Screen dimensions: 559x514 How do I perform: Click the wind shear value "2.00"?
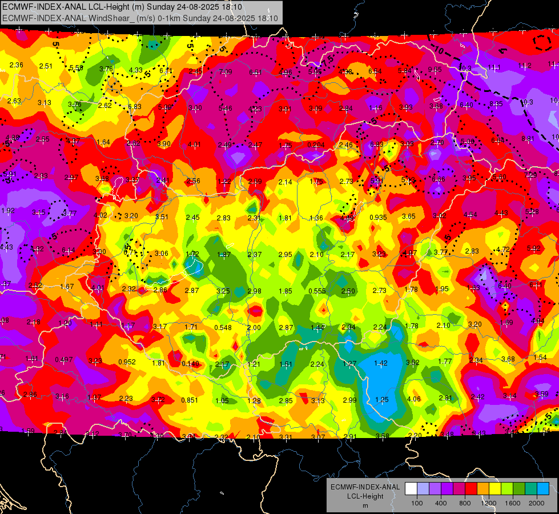pyautogui.click(x=254, y=327)
